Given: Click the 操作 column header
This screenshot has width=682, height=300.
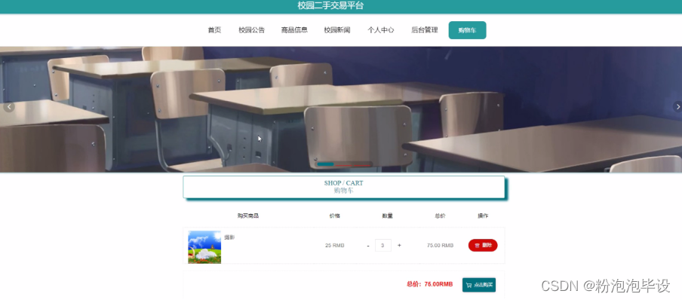Looking at the screenshot, I should coord(483,216).
